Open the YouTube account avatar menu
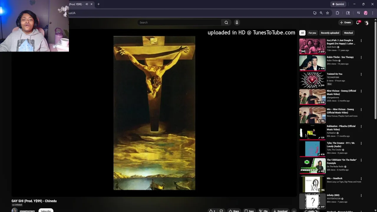The width and height of the screenshot is (377, 212). click(366, 22)
